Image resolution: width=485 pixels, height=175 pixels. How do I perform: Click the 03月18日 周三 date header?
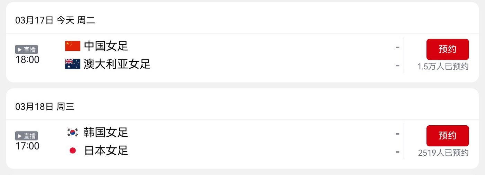point(45,107)
